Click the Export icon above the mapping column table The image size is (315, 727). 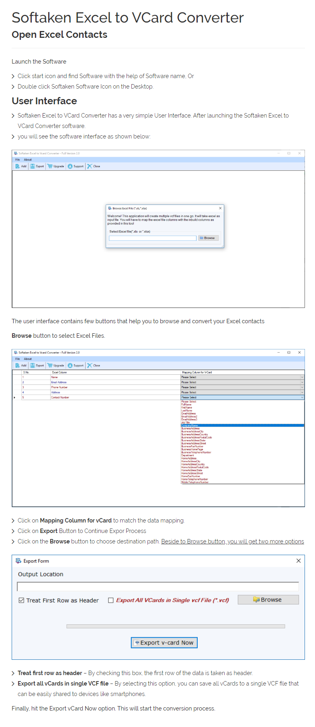(x=33, y=366)
